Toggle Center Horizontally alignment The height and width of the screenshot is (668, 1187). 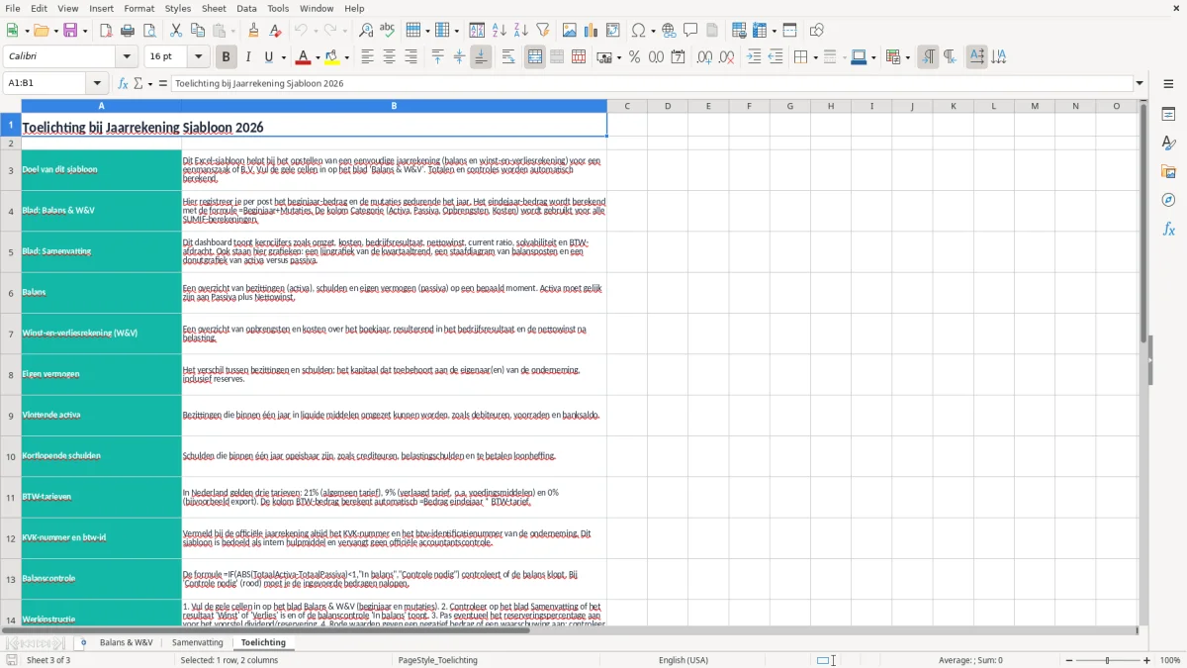click(x=389, y=57)
